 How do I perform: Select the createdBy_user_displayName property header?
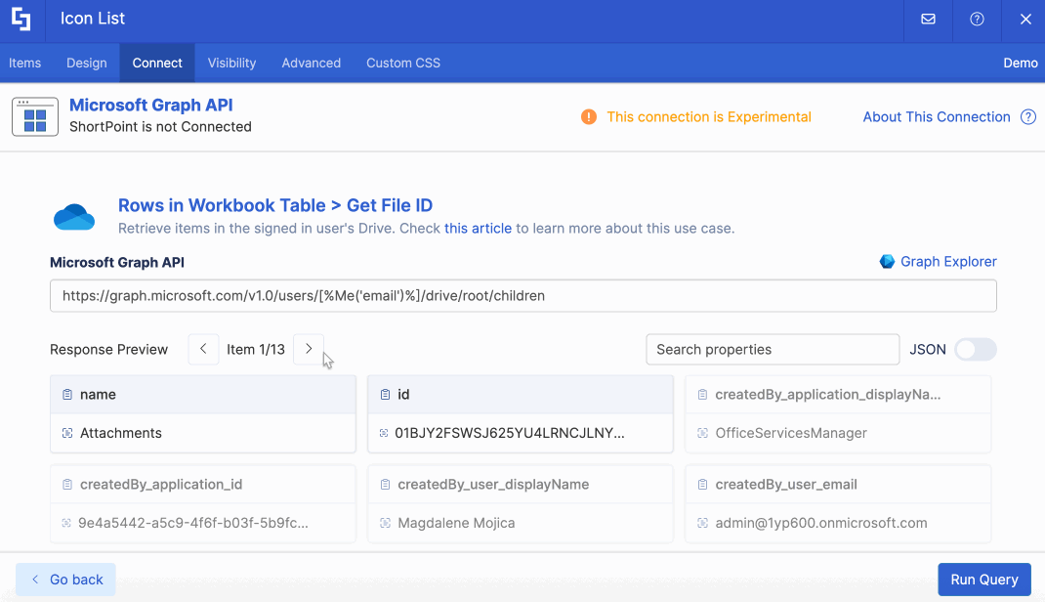click(x=521, y=485)
